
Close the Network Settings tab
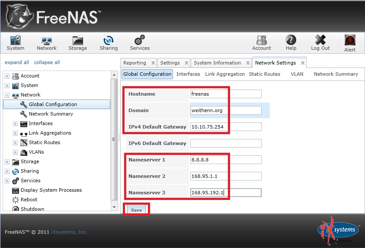pyautogui.click(x=303, y=63)
